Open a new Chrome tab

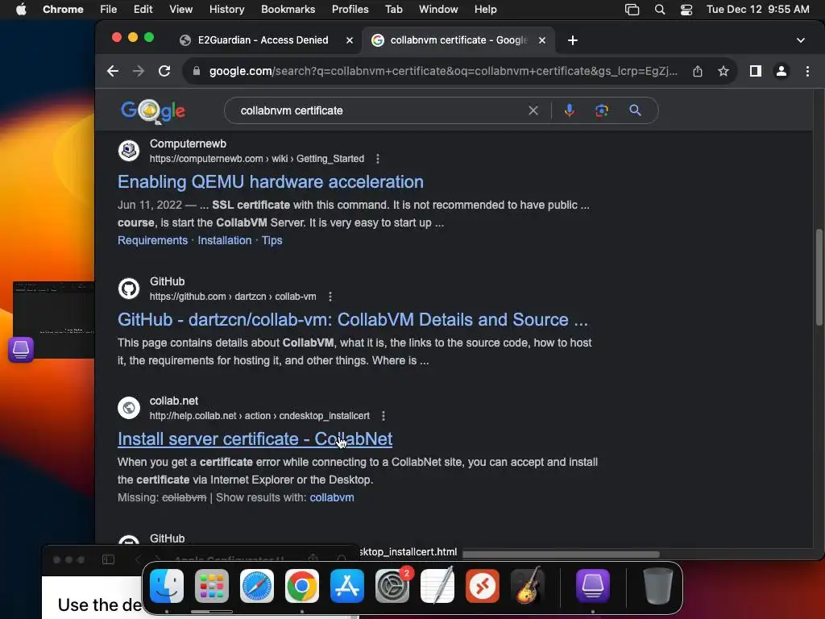[x=573, y=40]
